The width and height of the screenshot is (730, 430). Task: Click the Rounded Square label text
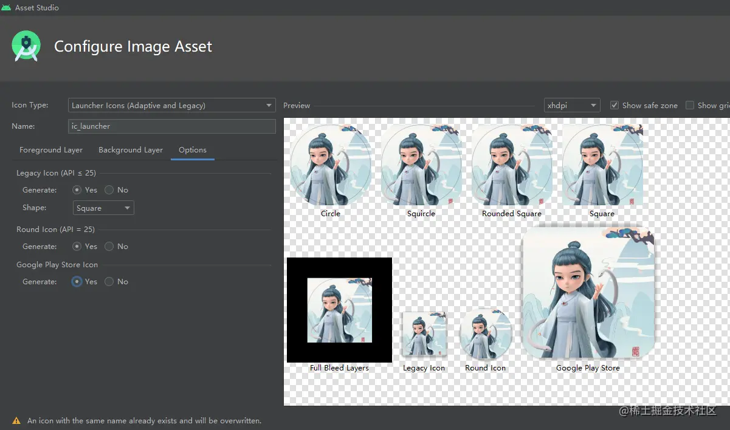tap(512, 214)
